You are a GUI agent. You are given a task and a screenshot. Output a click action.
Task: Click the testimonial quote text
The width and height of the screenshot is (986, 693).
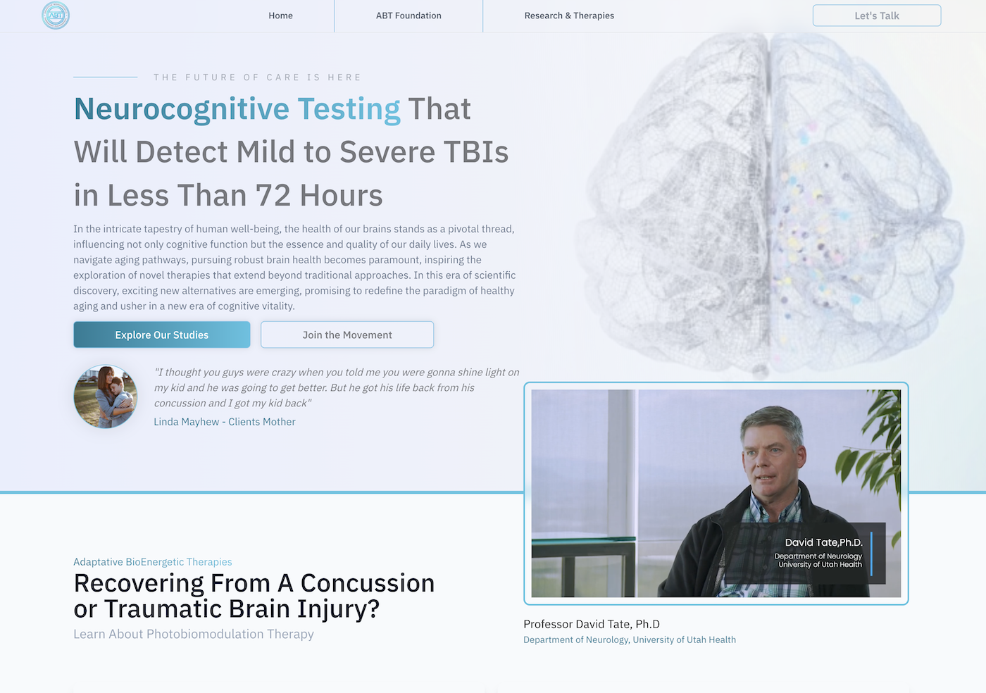pyautogui.click(x=336, y=387)
